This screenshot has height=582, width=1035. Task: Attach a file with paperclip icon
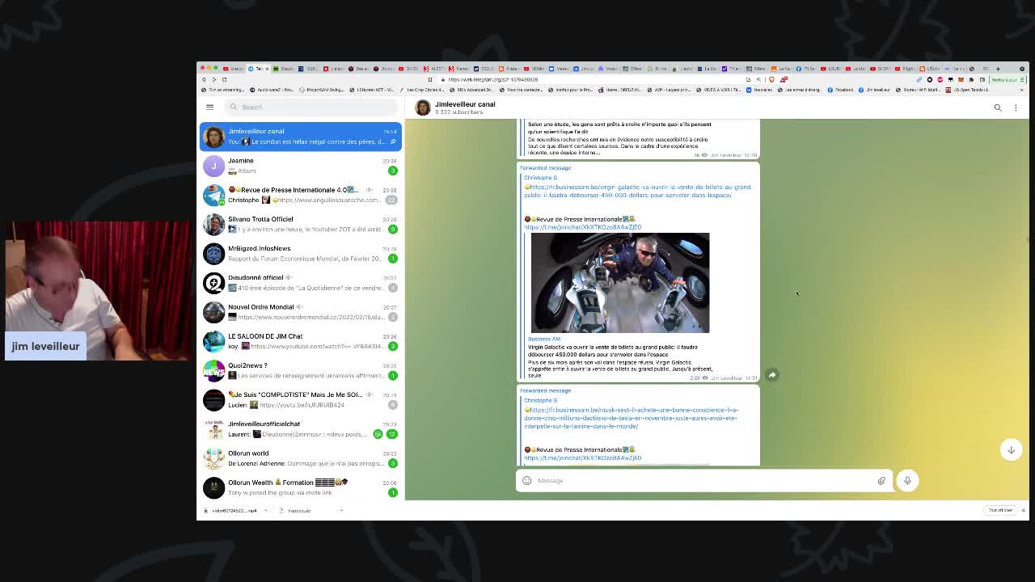pos(881,481)
